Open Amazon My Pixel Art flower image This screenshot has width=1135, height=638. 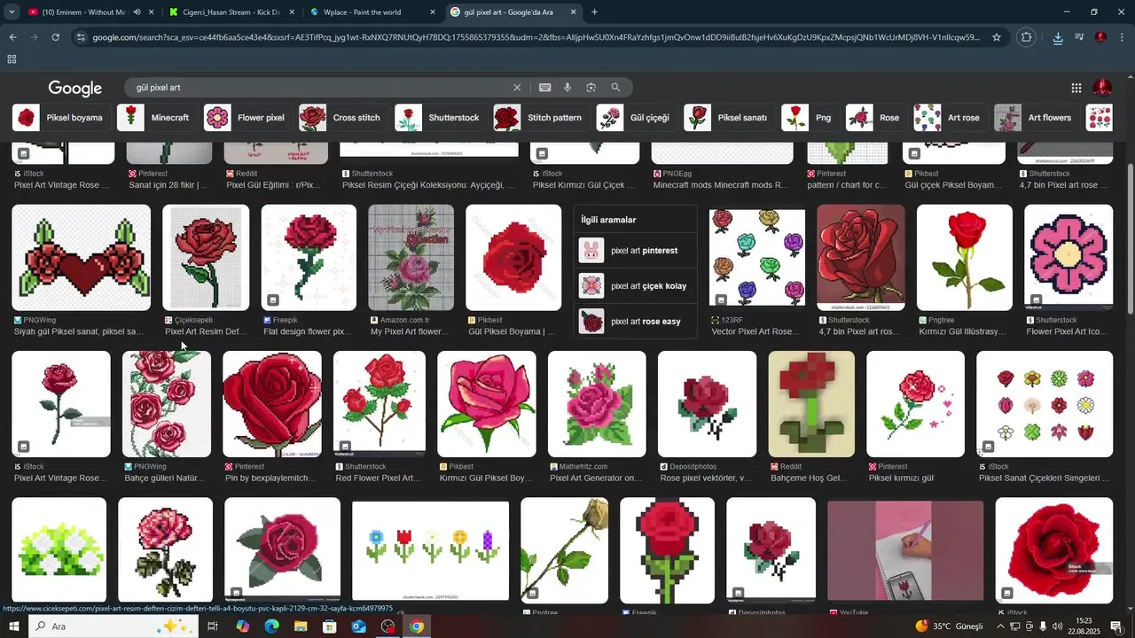pyautogui.click(x=411, y=258)
